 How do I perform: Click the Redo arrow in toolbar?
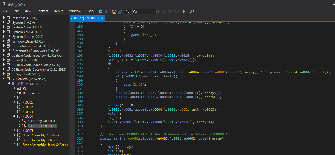point(171,12)
